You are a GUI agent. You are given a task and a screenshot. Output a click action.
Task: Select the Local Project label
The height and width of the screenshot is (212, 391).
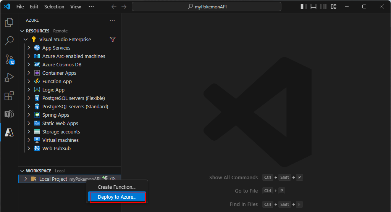[53, 179]
